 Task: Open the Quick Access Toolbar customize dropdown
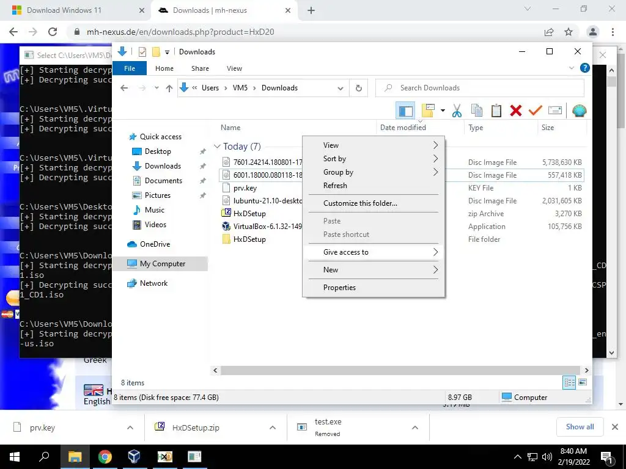coord(167,52)
